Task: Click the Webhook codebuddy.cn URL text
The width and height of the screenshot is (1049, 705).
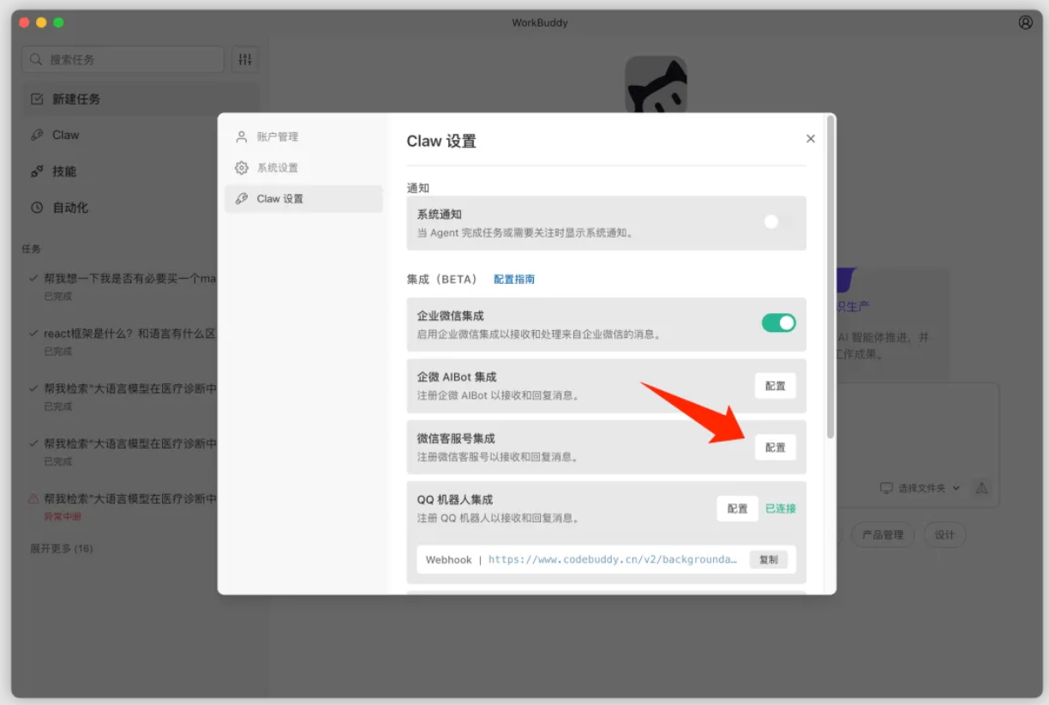Action: pos(613,559)
